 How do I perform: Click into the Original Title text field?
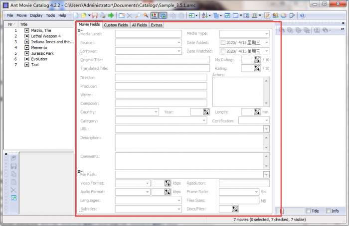(162, 60)
